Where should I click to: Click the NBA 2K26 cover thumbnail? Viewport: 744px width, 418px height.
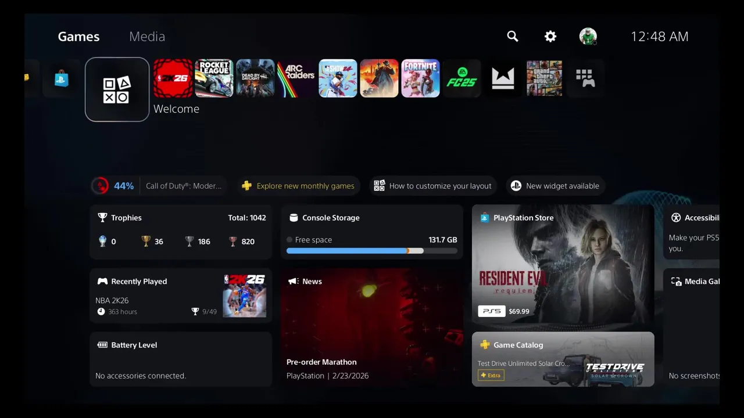[244, 296]
